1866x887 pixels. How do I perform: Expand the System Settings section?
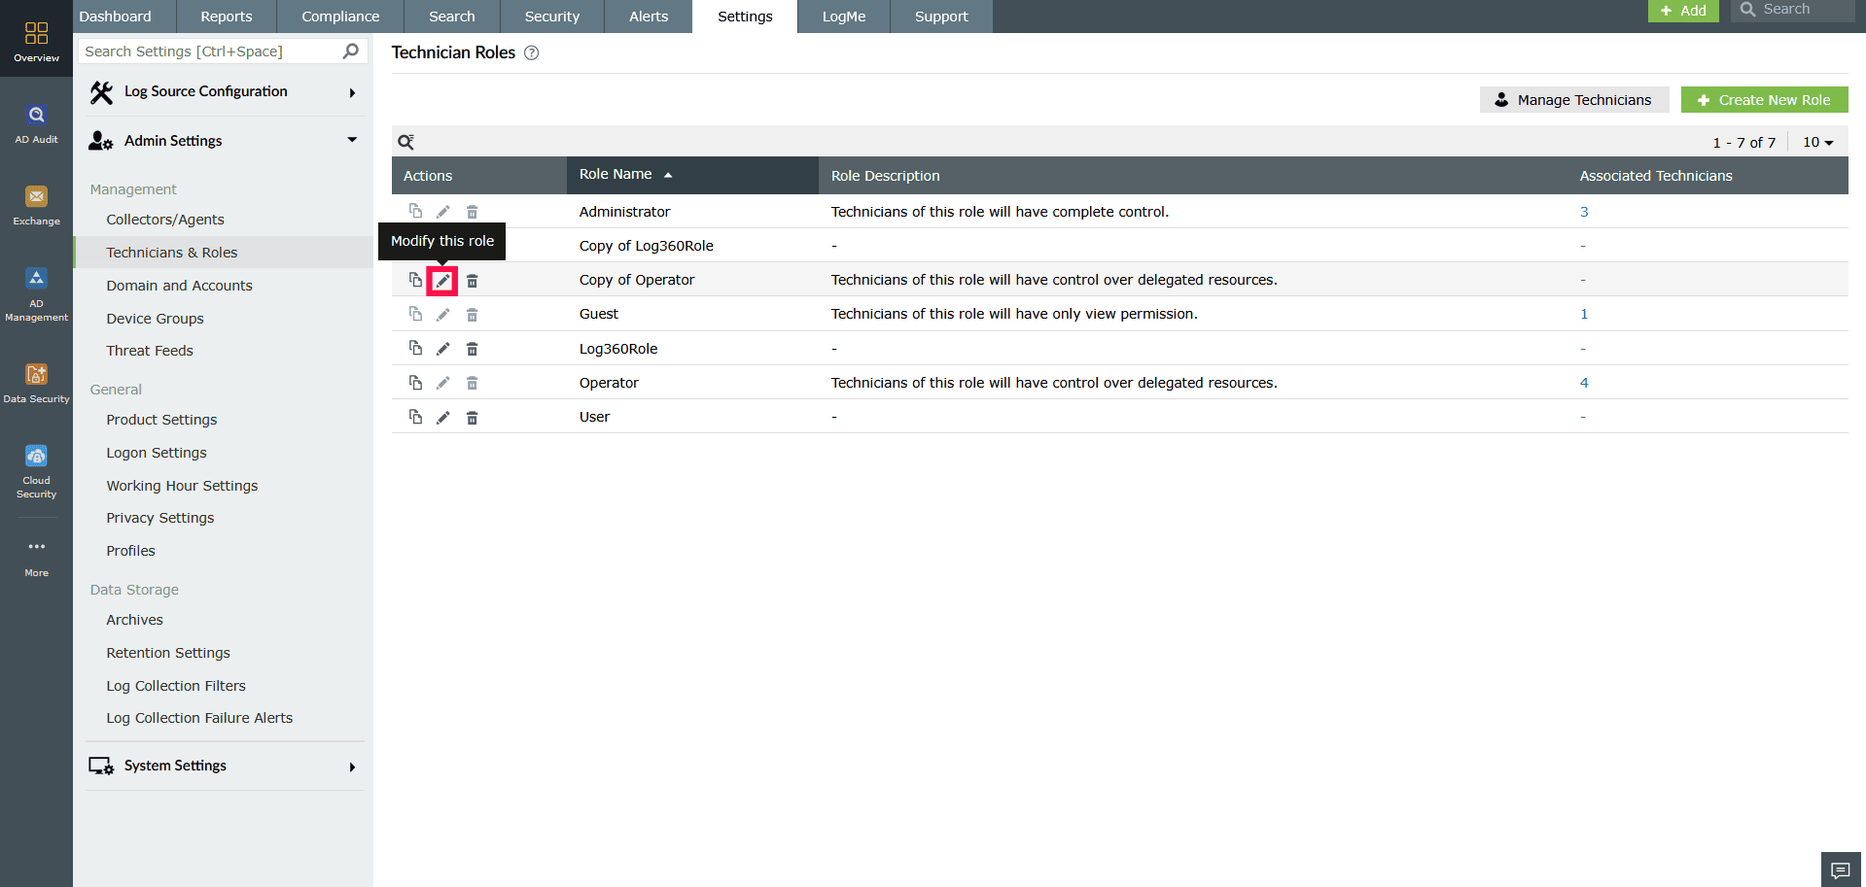[x=351, y=767]
